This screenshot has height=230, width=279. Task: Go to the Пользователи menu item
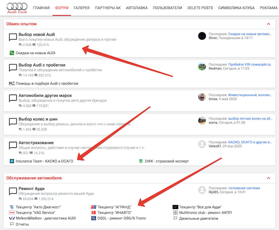point(167,8)
